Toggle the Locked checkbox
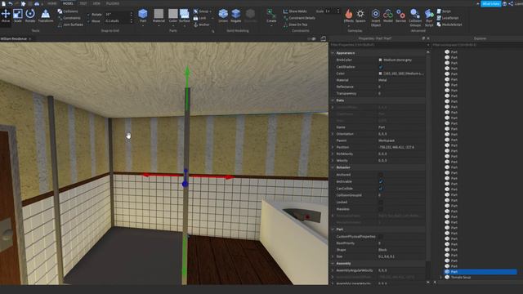 click(x=381, y=202)
